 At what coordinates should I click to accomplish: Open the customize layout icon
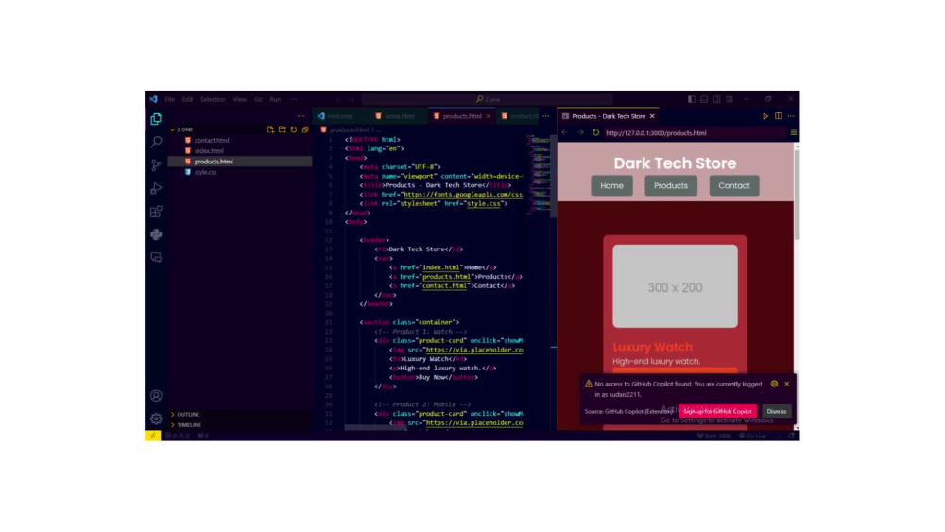[x=730, y=99]
